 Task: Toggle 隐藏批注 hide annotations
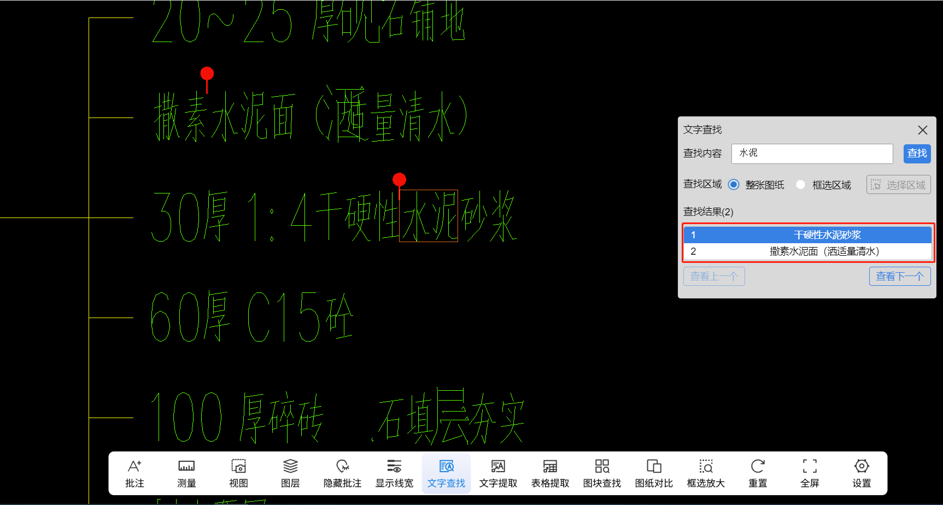point(342,473)
